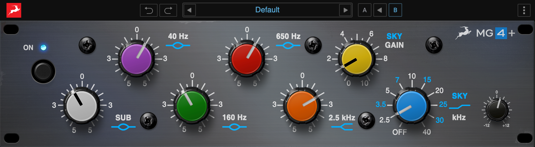
Task: Select next preset with right arrow
Action: pos(346,10)
